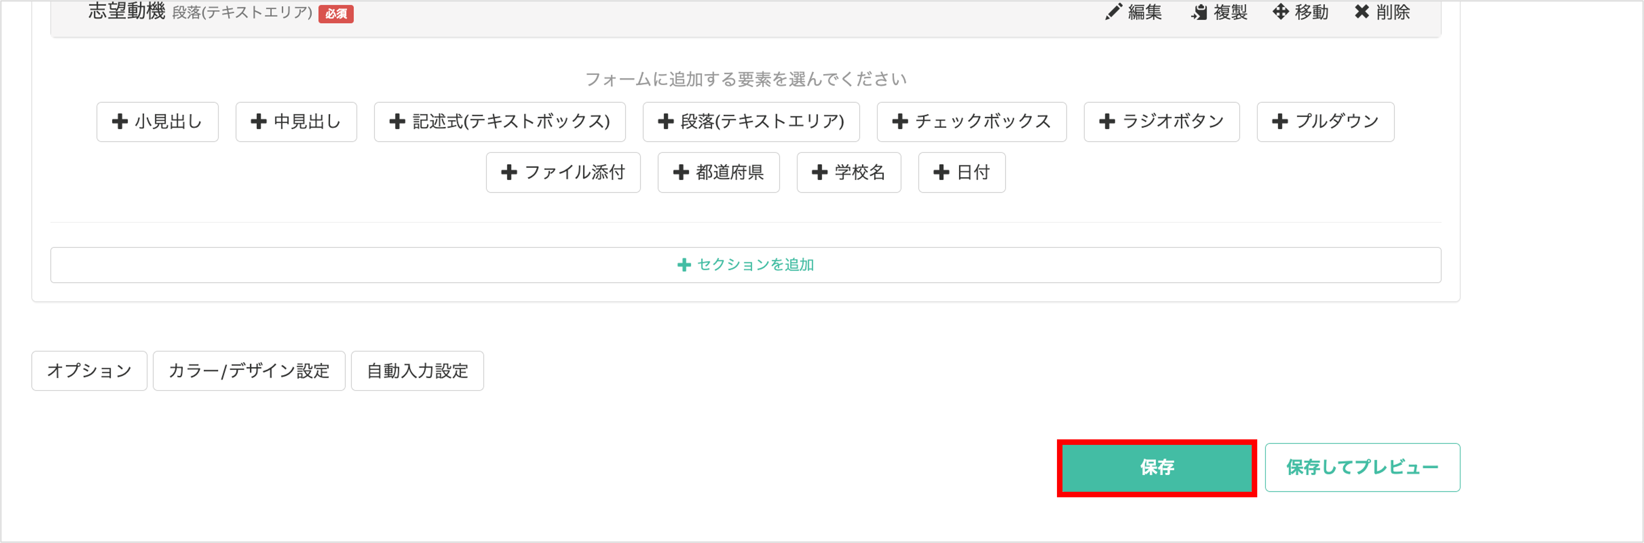The width and height of the screenshot is (1644, 543).
Task: Add a ラジオボタン element
Action: (x=1161, y=122)
